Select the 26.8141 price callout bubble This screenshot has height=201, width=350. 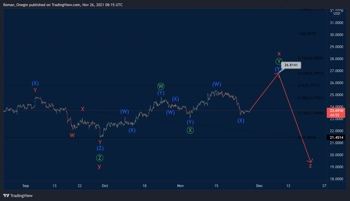291,65
